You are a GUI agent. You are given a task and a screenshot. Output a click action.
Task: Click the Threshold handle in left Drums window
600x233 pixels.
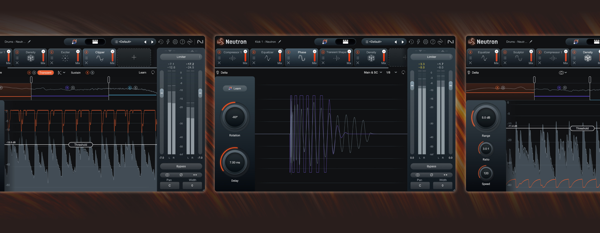pos(81,145)
